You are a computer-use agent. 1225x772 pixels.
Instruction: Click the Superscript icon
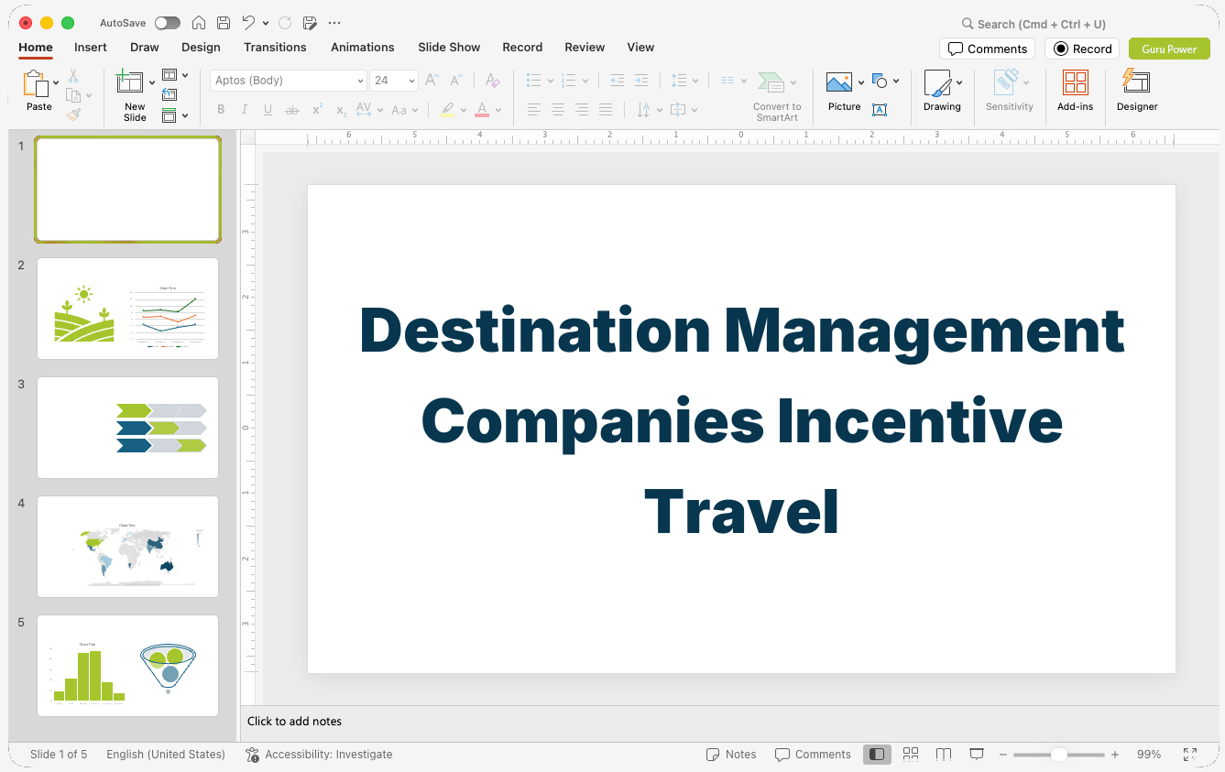pos(317,110)
